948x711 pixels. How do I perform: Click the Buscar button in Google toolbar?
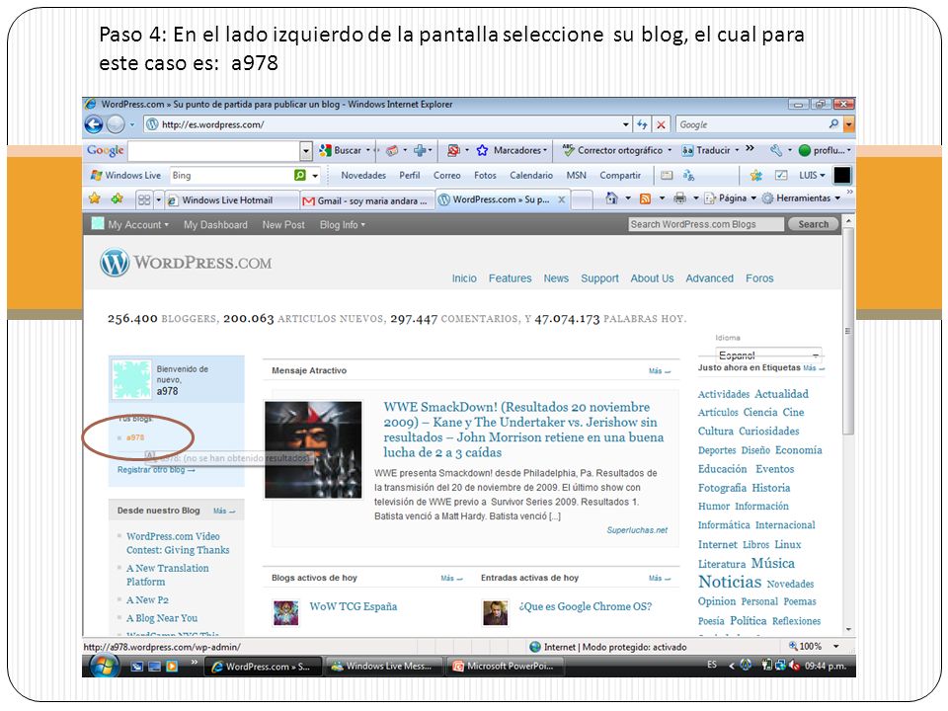point(341,150)
